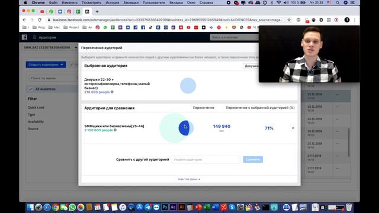Open the YouTube browser tab
Image resolution: width=379 pixels, height=213 pixels.
coord(42,12)
